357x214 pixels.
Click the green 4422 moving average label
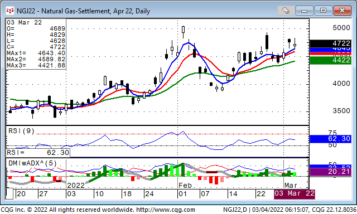click(331, 60)
